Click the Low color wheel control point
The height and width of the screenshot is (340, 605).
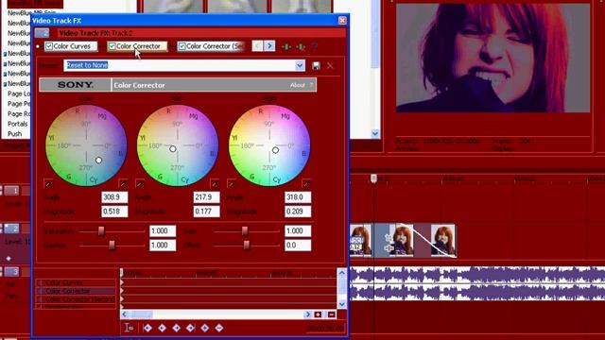[x=98, y=160]
